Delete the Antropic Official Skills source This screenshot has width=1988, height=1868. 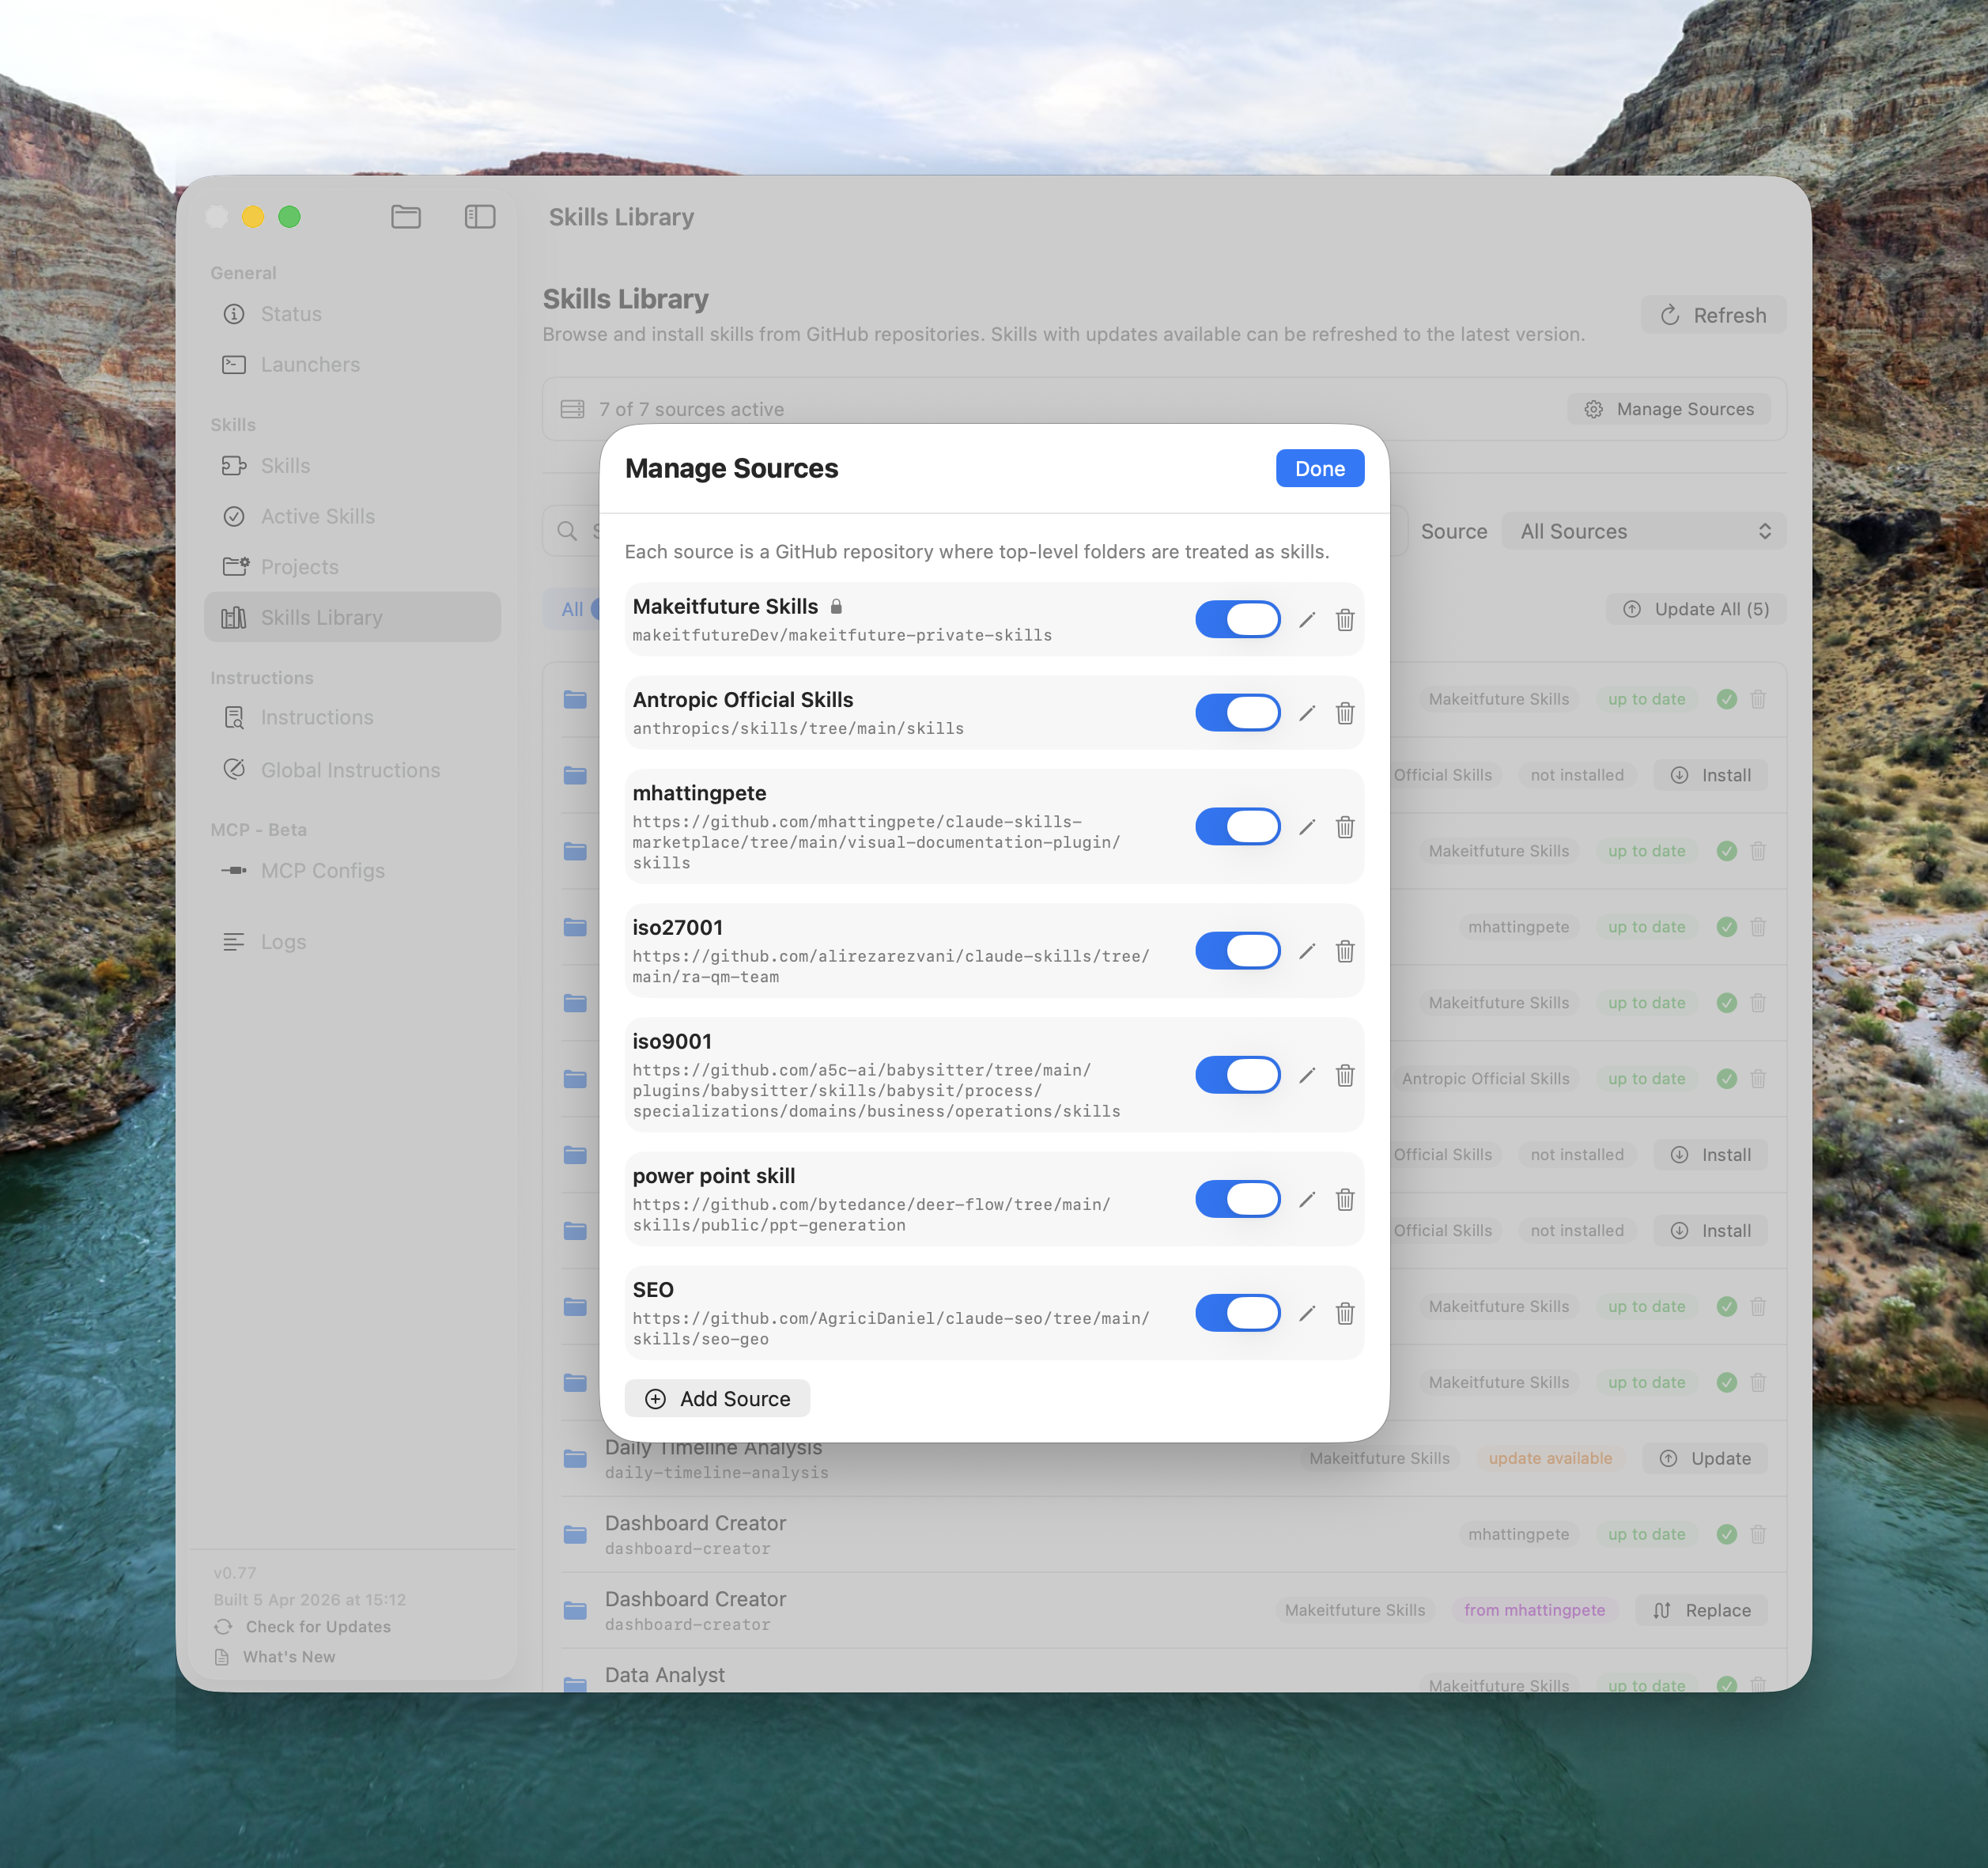click(1344, 713)
